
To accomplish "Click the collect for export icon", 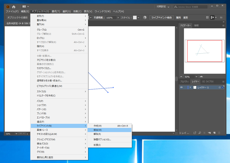I will [195, 133].
